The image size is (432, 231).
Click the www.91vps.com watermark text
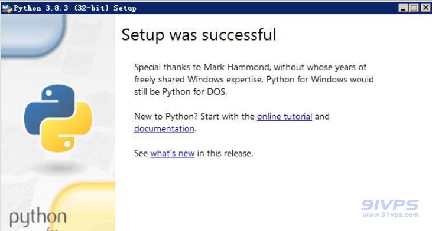391,214
